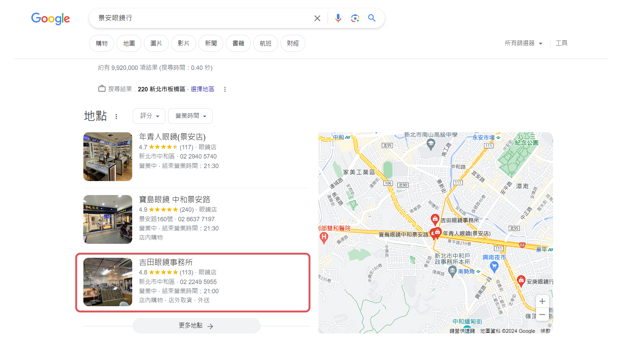Click the 鍵盤快速鍵 link under the map
The width and height of the screenshot is (619, 342).
pos(462,331)
